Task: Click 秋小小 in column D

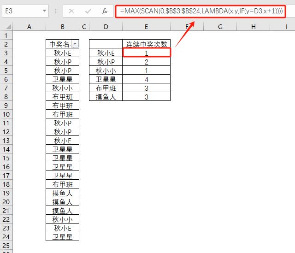Action: [x=106, y=71]
